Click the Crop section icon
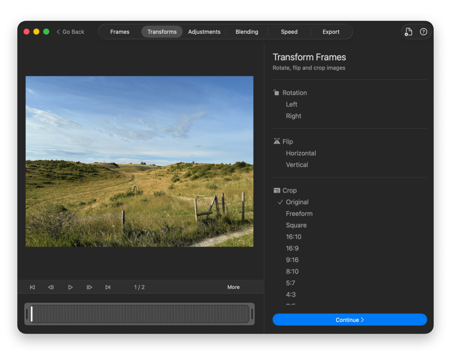The image size is (451, 357). pyautogui.click(x=277, y=190)
